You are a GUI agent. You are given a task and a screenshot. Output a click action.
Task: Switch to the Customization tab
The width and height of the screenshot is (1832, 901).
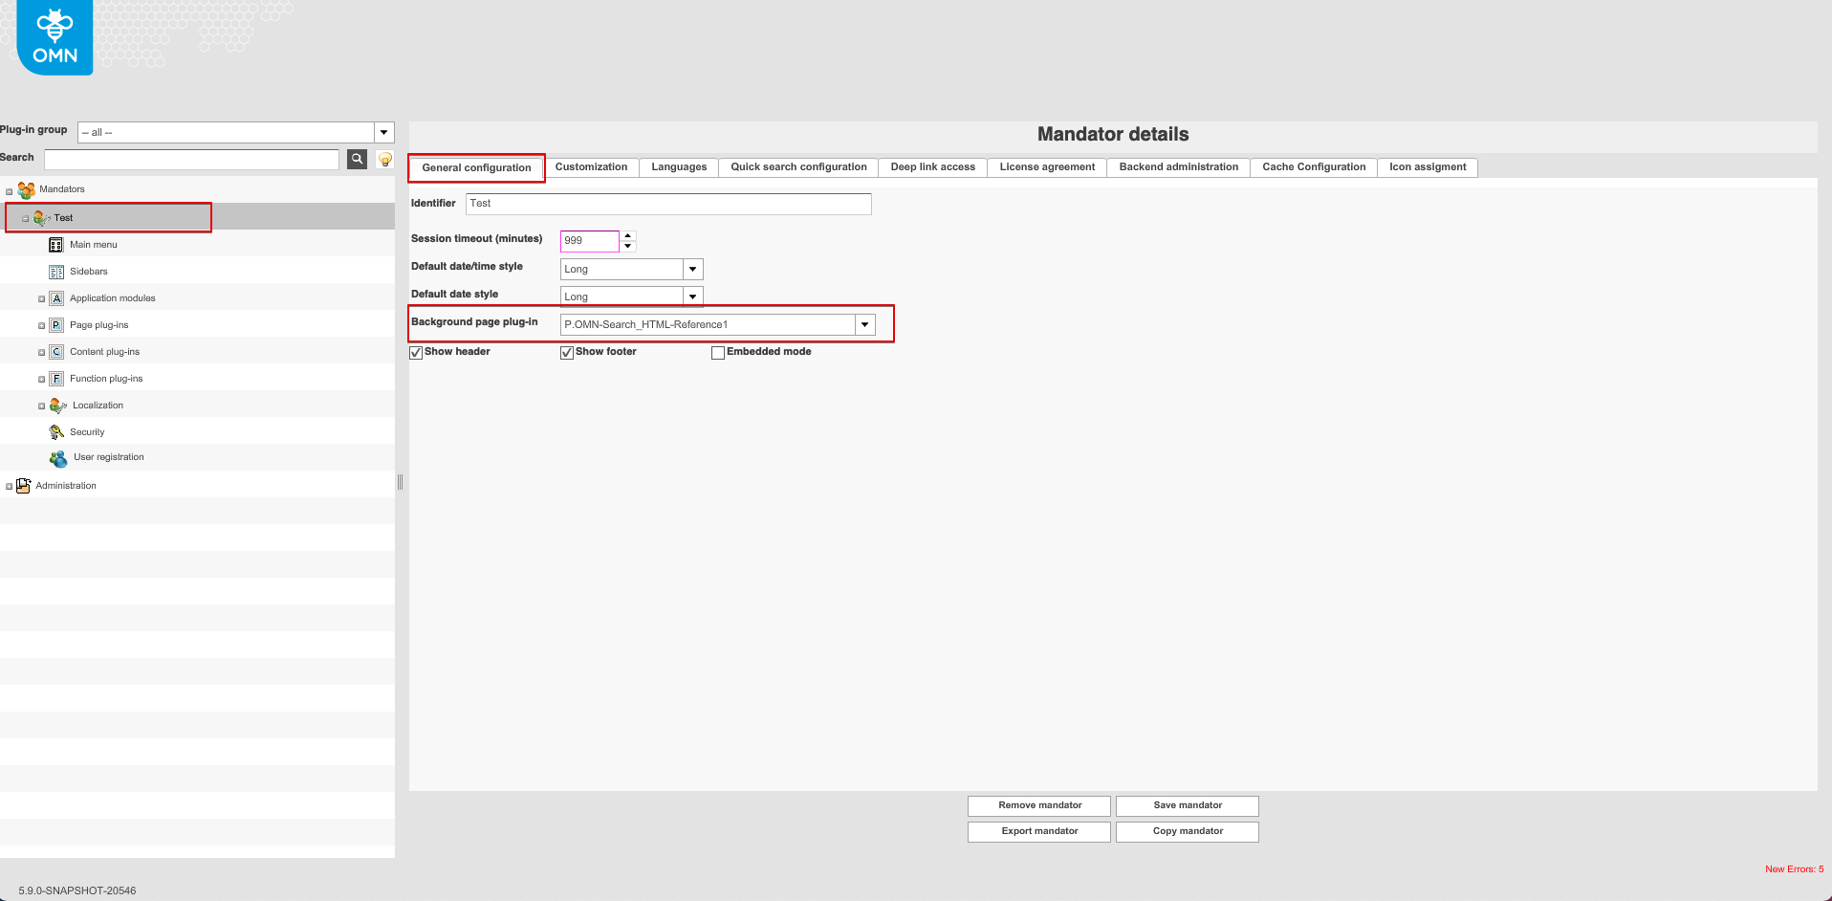[x=591, y=167]
